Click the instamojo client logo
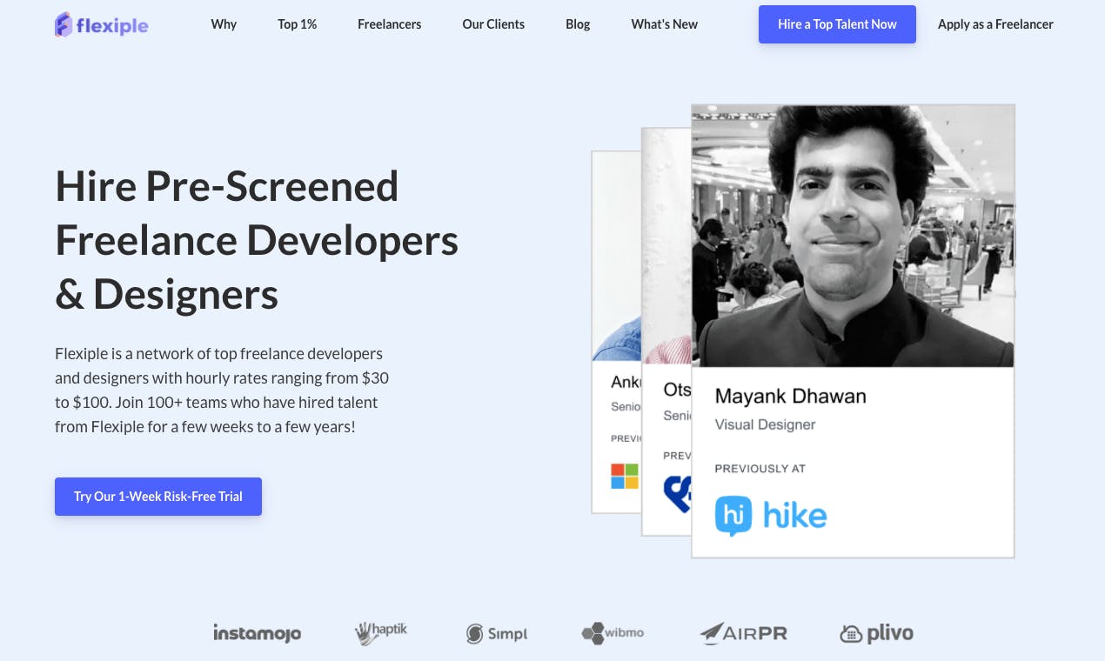Image resolution: width=1105 pixels, height=661 pixels. point(258,633)
